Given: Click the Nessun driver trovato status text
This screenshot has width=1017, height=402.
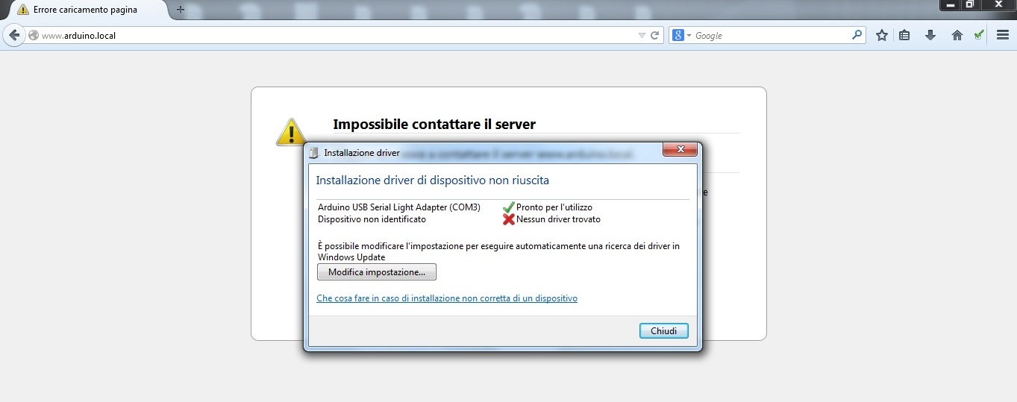Looking at the screenshot, I should pos(558,219).
